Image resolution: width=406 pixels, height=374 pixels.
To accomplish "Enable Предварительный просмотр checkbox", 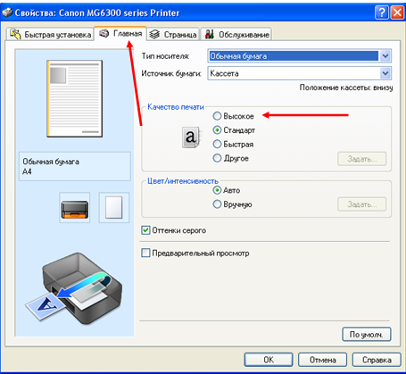I will 195,253.
